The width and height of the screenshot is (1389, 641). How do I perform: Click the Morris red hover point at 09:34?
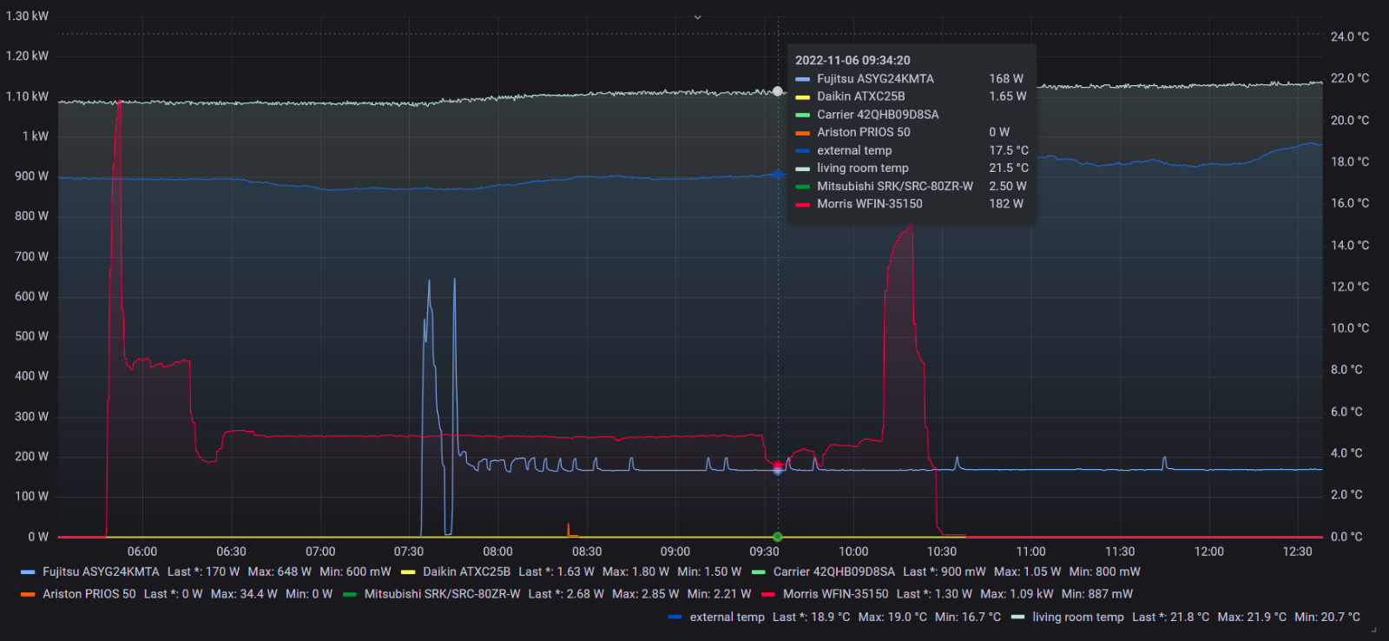click(778, 466)
